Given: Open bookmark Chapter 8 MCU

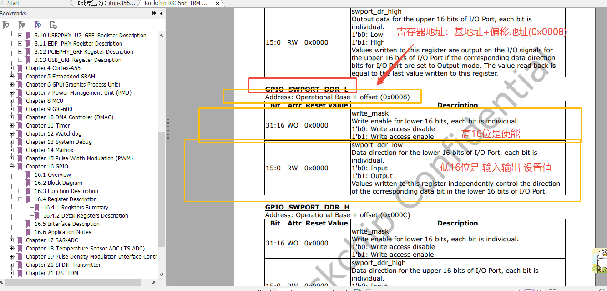Looking at the screenshot, I should (x=45, y=101).
